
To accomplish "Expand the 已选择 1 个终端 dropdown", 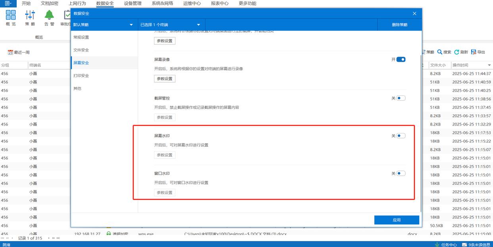I will coord(171,25).
